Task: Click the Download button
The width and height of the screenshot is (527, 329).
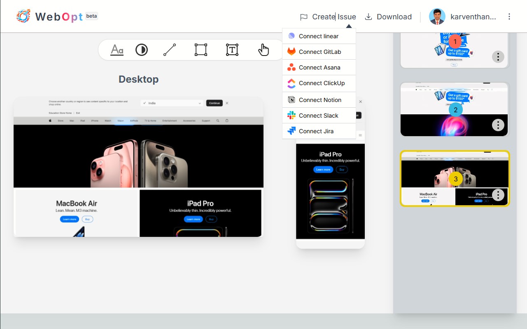Action: point(389,17)
